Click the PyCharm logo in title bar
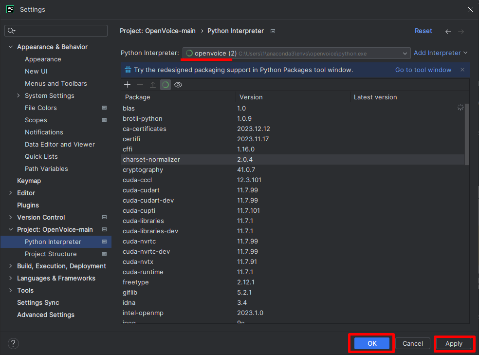Image resolution: width=479 pixels, height=355 pixels. coord(10,9)
